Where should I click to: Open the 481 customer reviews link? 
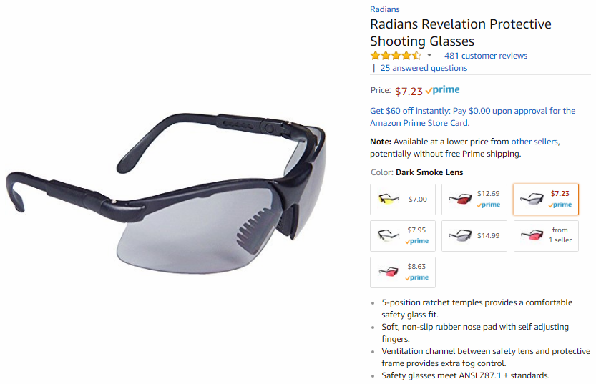click(x=486, y=56)
